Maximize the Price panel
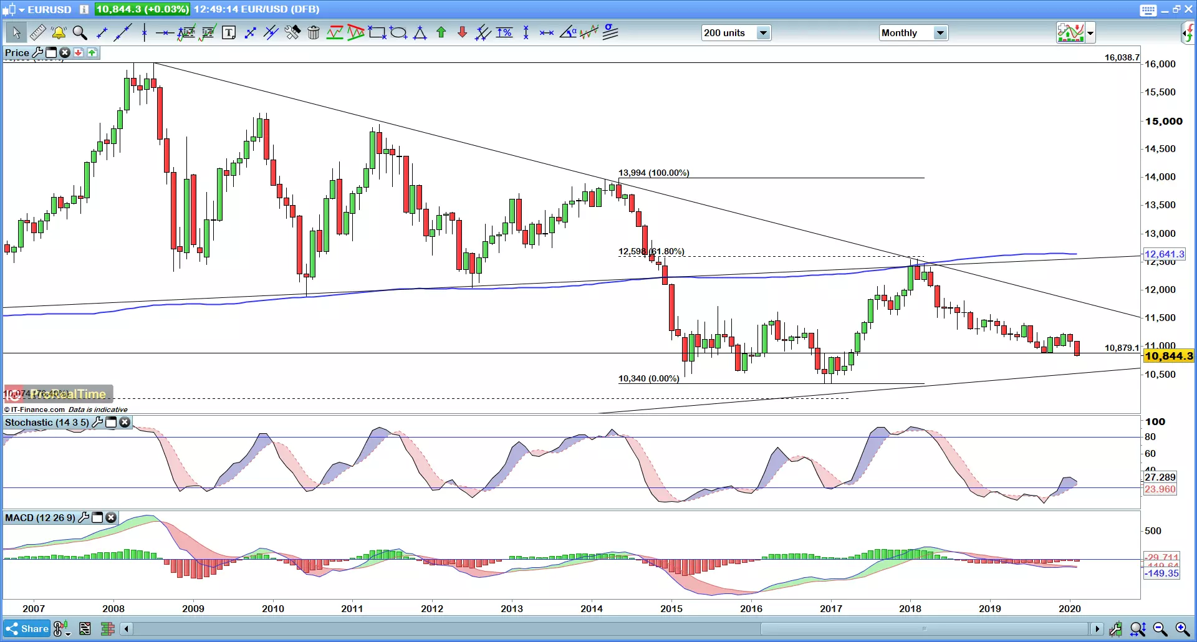Viewport: 1197px width, 642px height. (x=51, y=53)
